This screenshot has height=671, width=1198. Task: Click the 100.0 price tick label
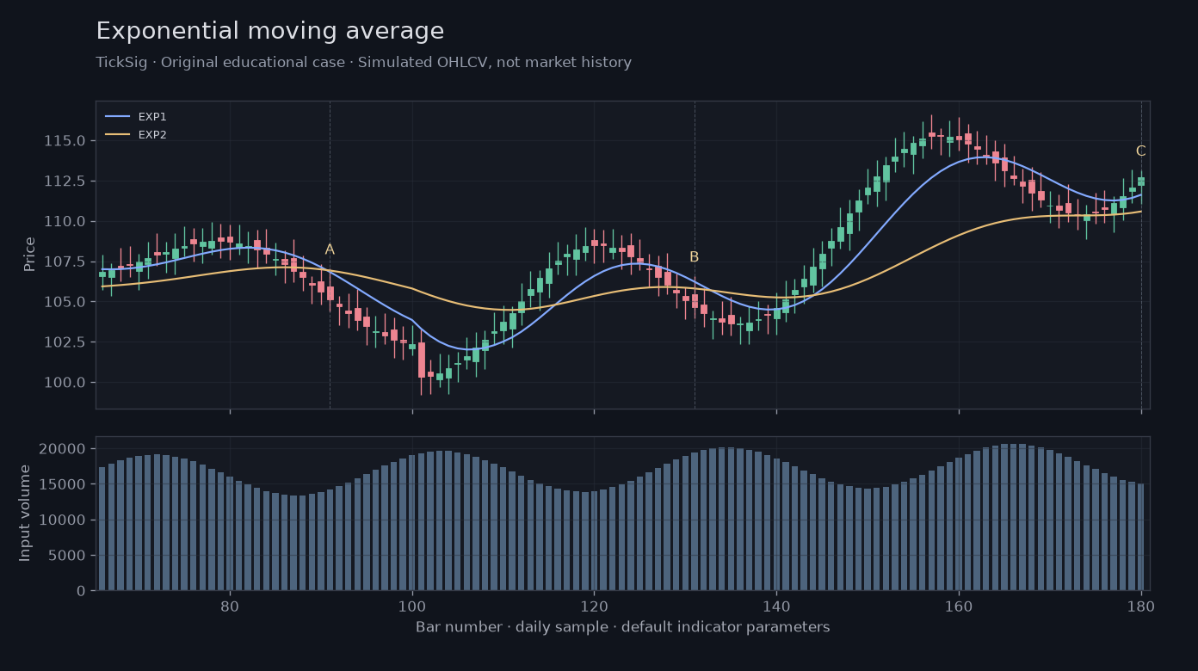pos(65,383)
